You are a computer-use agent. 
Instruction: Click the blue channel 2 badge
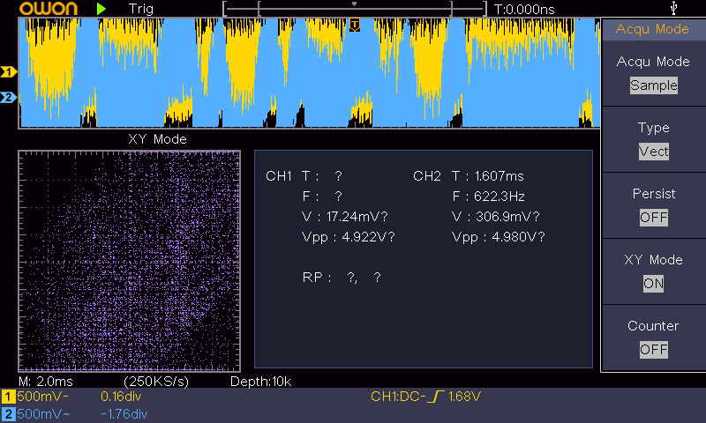click(8, 413)
